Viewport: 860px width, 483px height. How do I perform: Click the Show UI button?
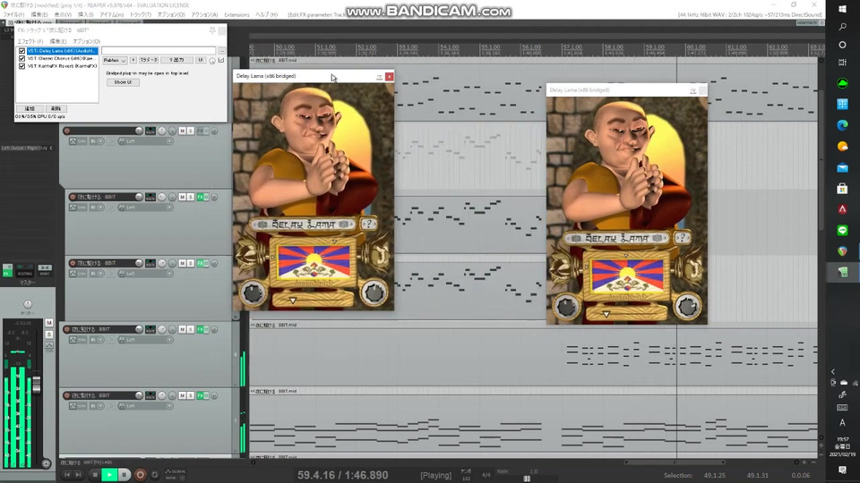click(x=123, y=82)
